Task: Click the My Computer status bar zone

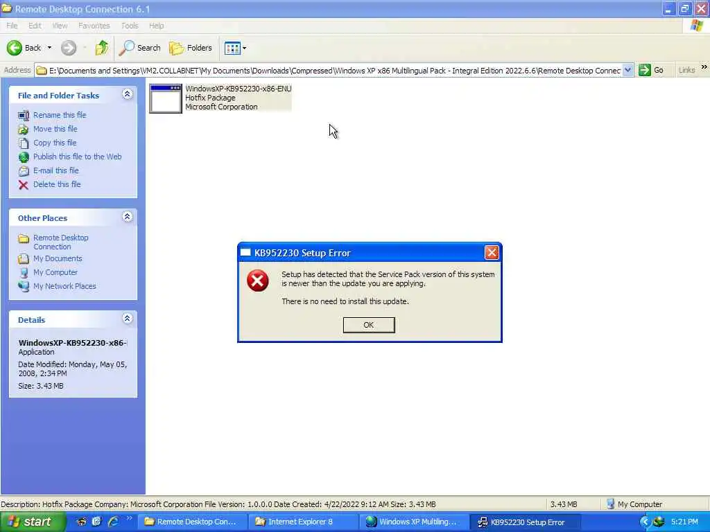Action: click(x=655, y=504)
